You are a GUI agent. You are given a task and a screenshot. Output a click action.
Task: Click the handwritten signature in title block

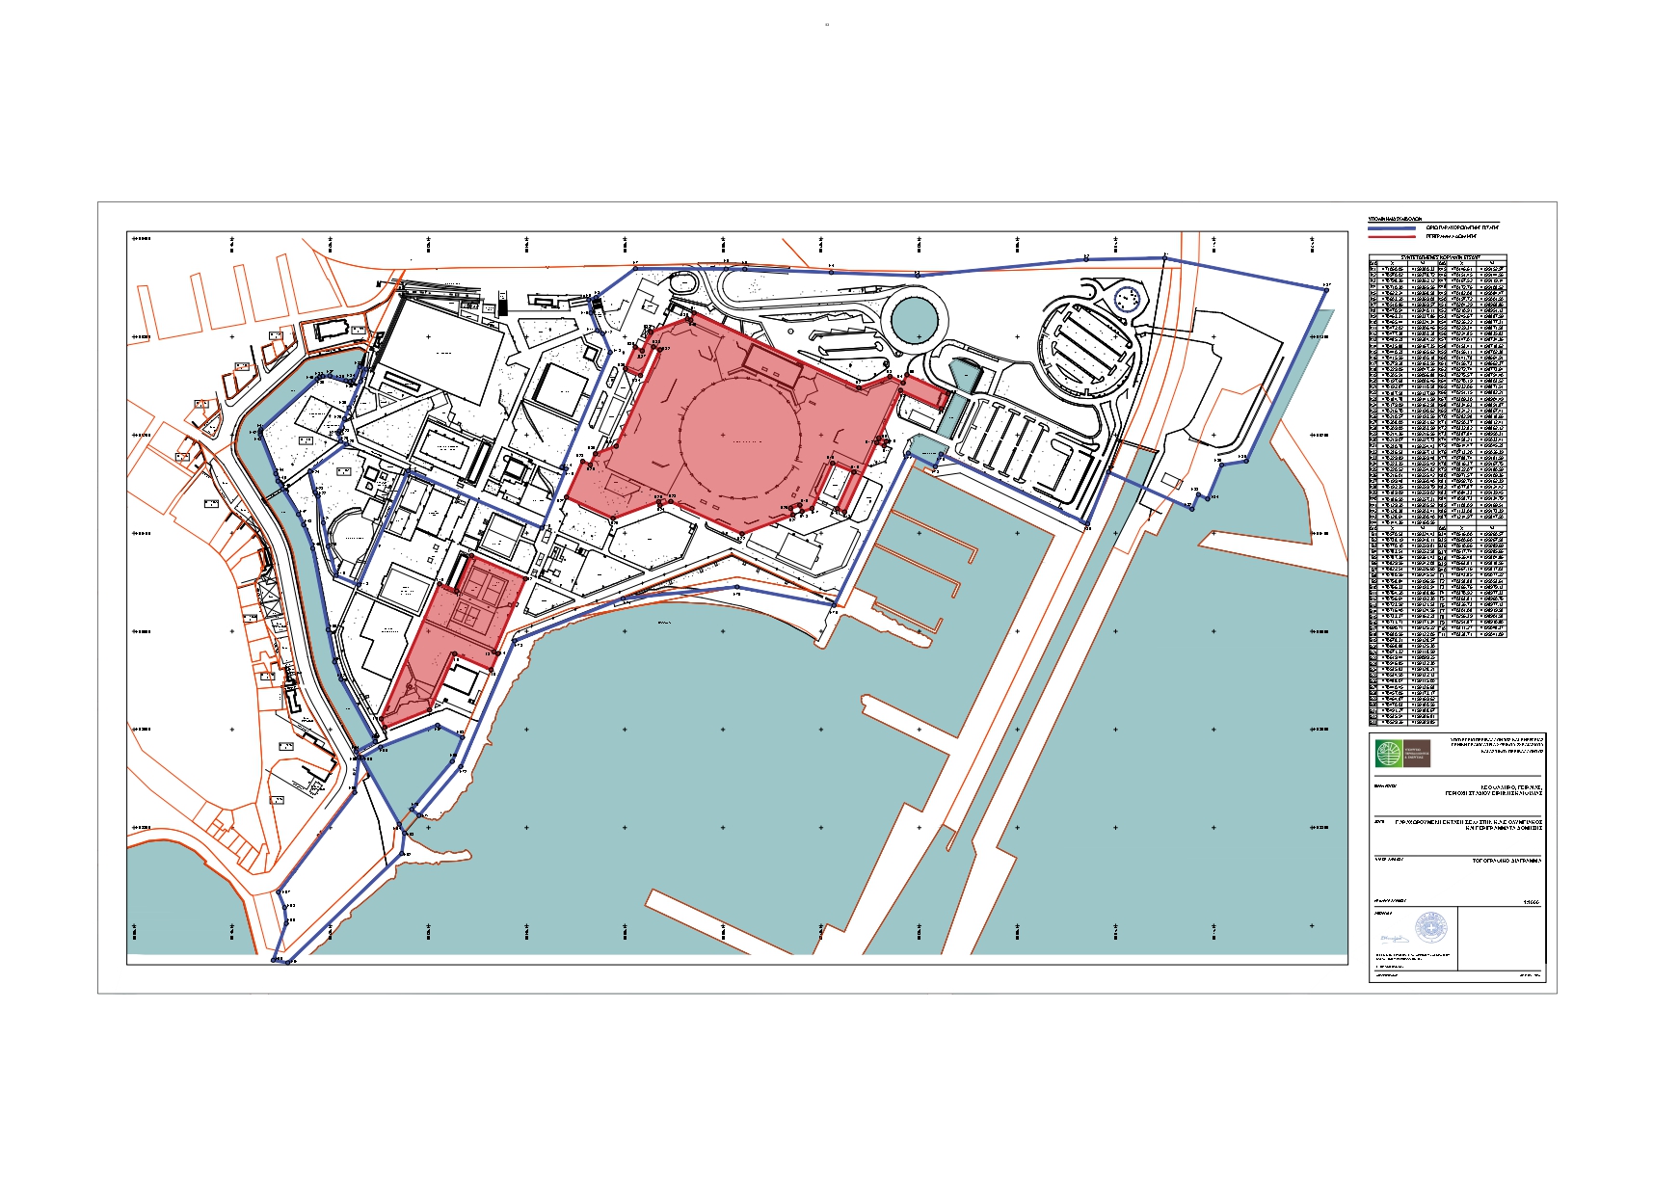tap(1390, 937)
